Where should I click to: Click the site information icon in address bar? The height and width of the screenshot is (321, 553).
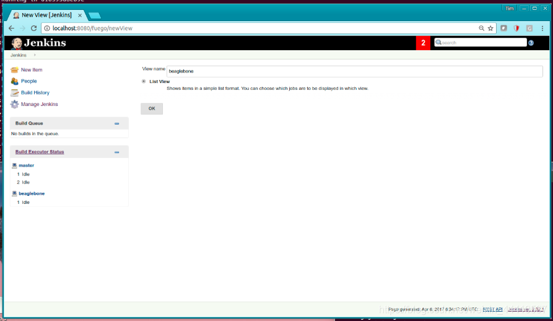(47, 29)
